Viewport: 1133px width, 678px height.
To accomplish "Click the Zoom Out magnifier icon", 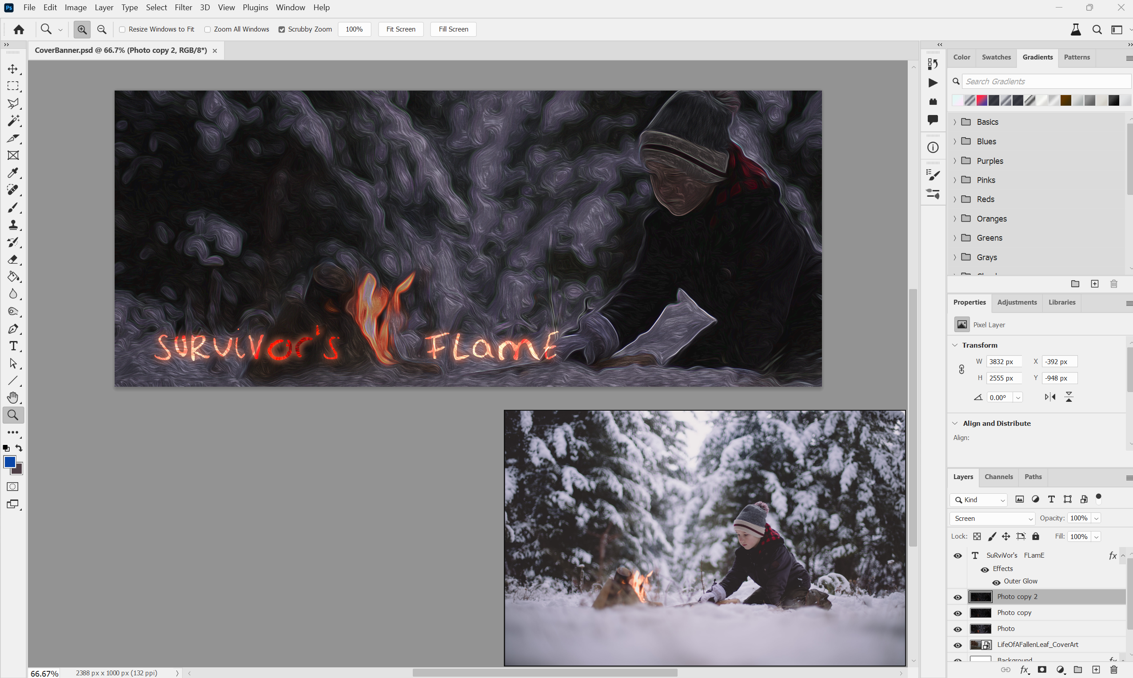I will (101, 29).
